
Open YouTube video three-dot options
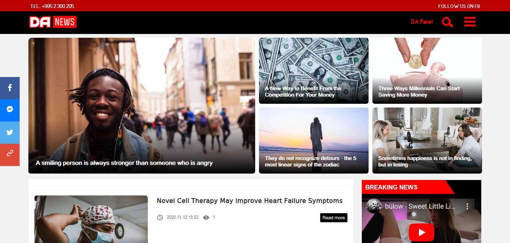coord(467,206)
